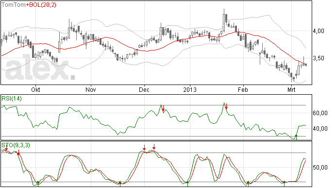Click the 2013 year axis label
Viewport: 335px width, 188px height.
coord(190,89)
